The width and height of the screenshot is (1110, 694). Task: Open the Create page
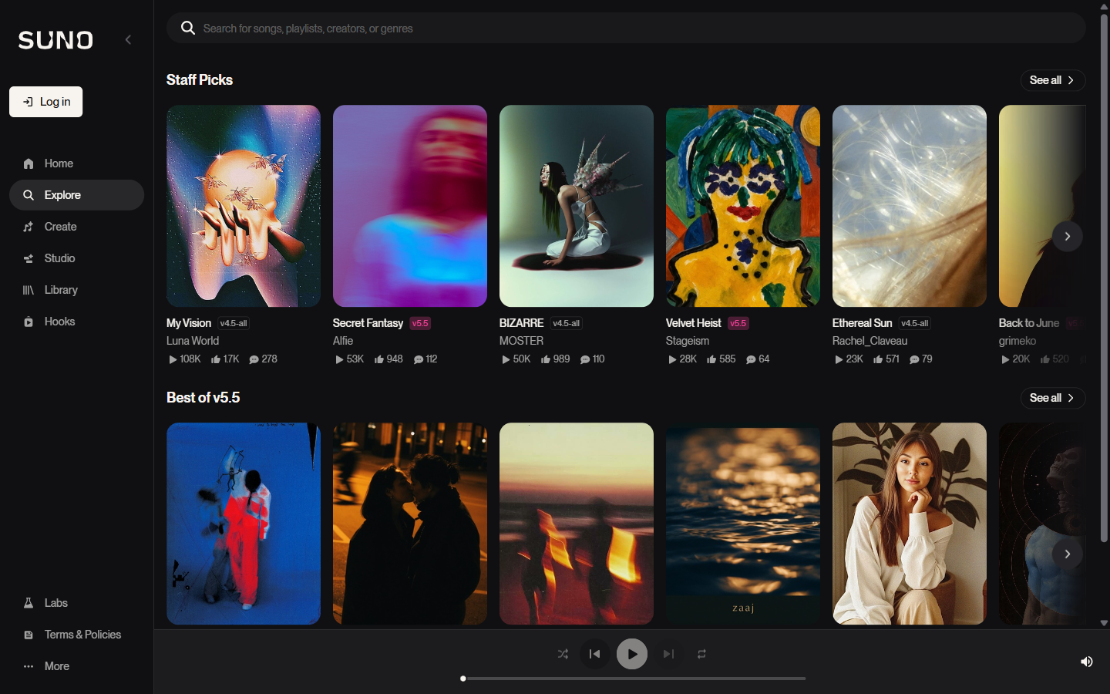click(x=76, y=227)
